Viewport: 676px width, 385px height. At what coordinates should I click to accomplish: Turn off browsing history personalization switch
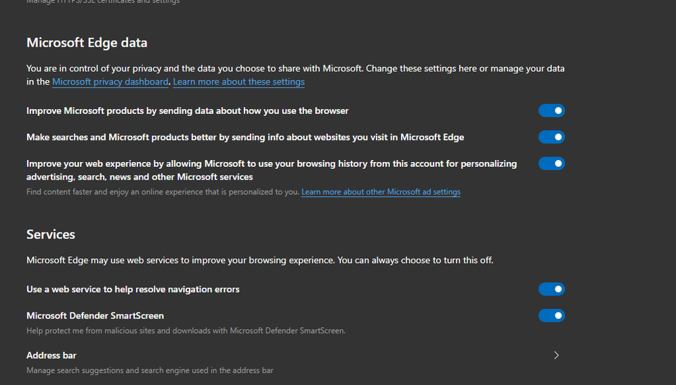[x=551, y=163]
